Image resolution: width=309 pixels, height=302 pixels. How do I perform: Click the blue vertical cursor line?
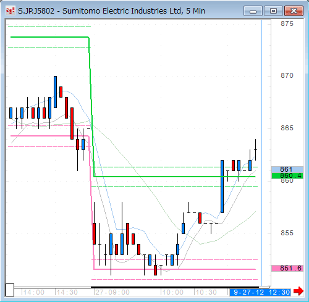click(x=261, y=153)
